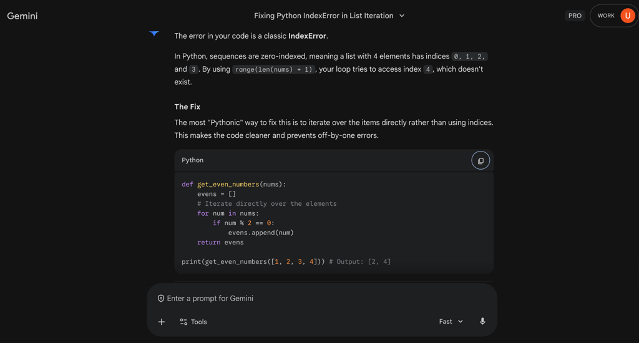The image size is (639, 343).
Task: Click the 'if num % 2 == 0:' line
Action: tap(244, 223)
